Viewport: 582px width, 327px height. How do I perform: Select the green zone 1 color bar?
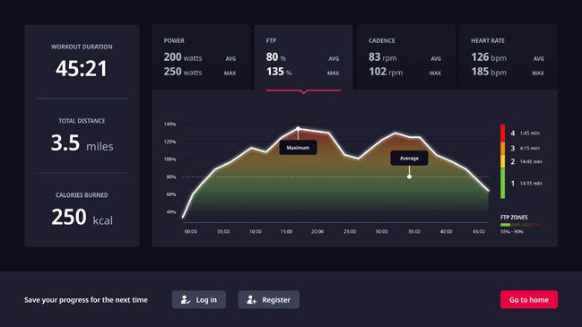point(502,183)
